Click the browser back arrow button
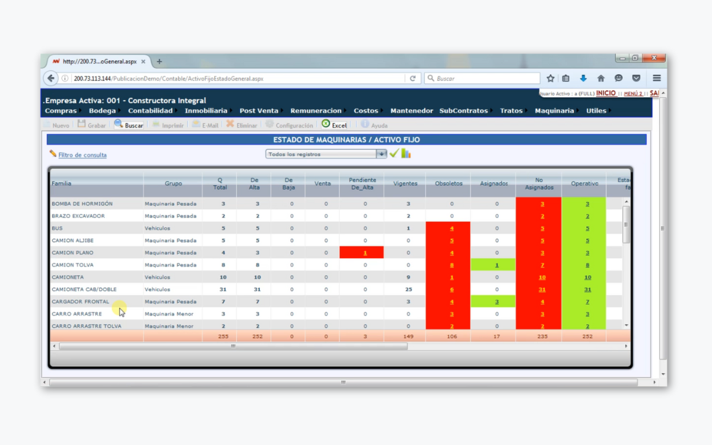The height and width of the screenshot is (445, 712). click(51, 78)
